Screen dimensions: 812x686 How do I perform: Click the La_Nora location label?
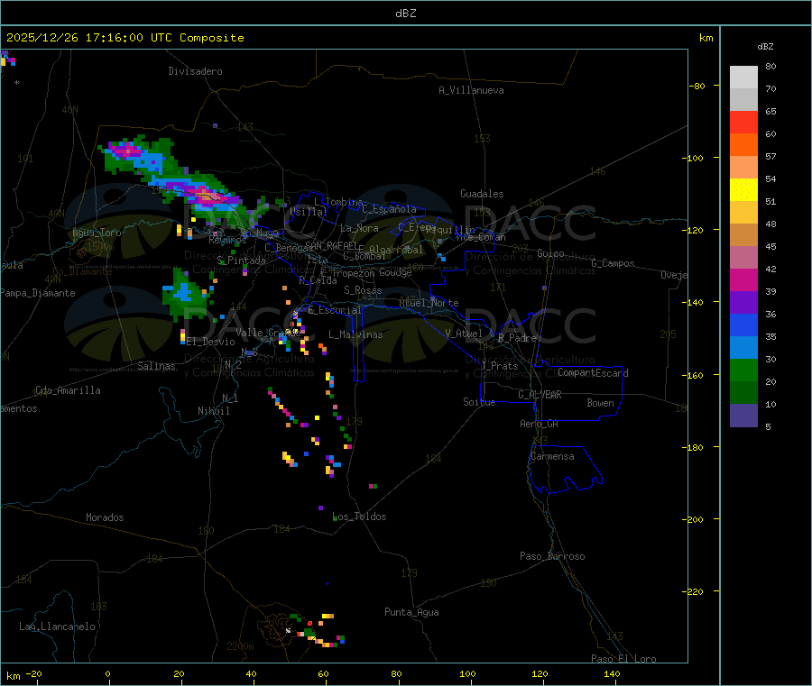coord(359,228)
